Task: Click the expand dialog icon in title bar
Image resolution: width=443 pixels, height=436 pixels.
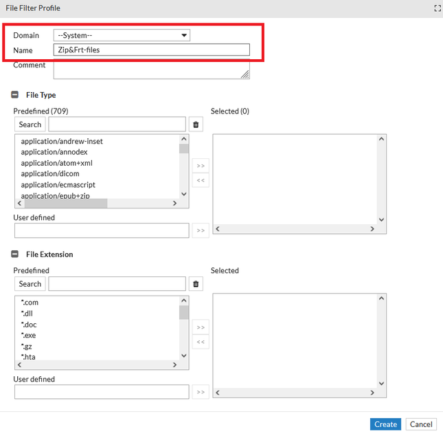Action: 437,8
